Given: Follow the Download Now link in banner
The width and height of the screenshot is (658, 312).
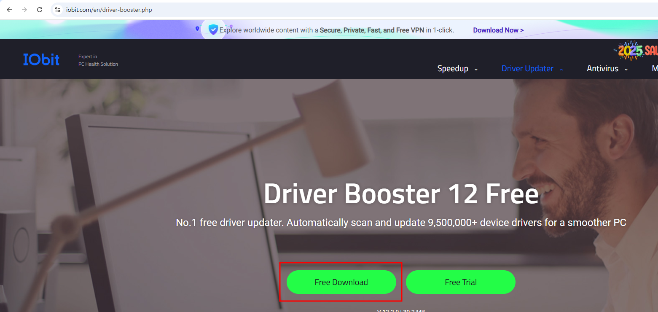Looking at the screenshot, I should coord(498,30).
